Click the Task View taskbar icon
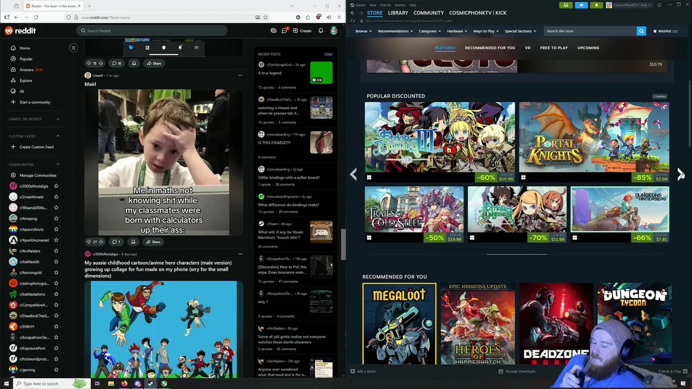Screen dimensions: 692x389 [x=97, y=384]
